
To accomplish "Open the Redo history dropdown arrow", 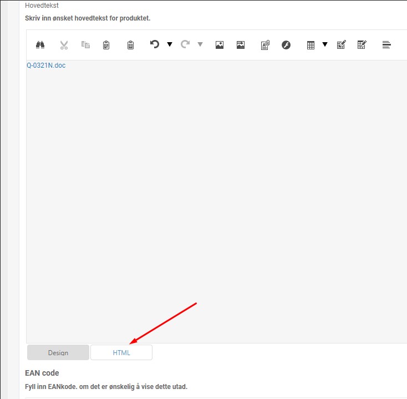I will coord(200,44).
